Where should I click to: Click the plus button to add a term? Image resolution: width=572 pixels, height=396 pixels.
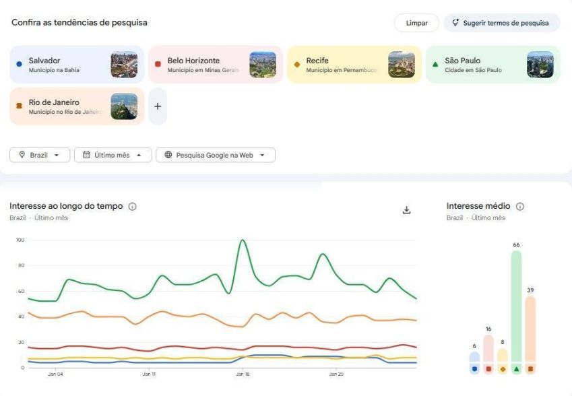(157, 106)
